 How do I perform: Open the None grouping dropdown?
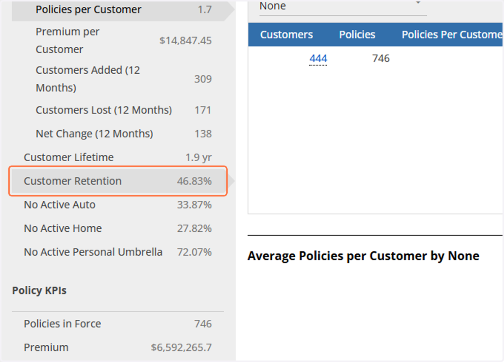[343, 7]
